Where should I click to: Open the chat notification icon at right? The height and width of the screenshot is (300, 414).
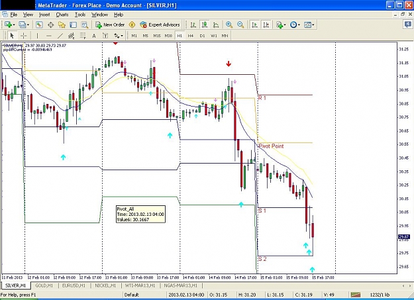[x=408, y=25]
